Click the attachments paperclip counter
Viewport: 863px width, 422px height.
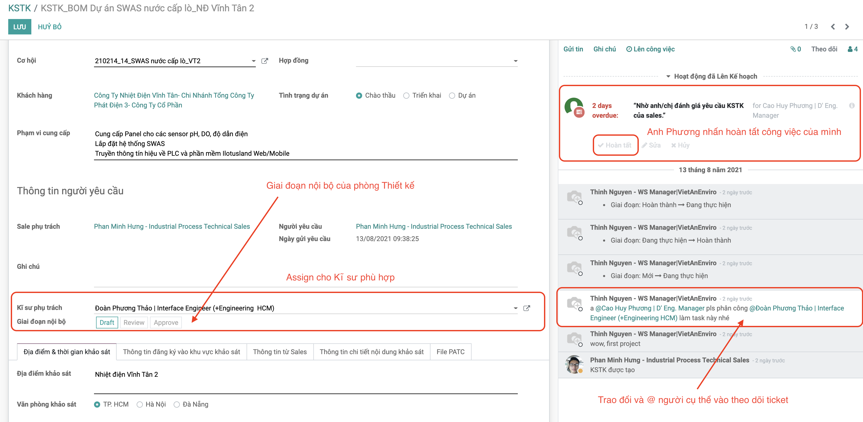(x=795, y=49)
